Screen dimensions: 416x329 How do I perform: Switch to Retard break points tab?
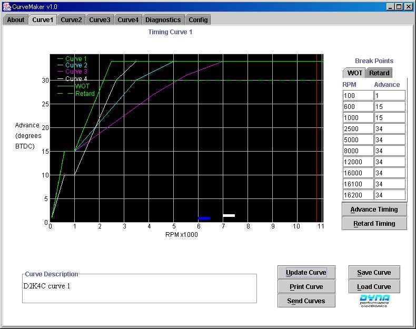click(x=379, y=73)
